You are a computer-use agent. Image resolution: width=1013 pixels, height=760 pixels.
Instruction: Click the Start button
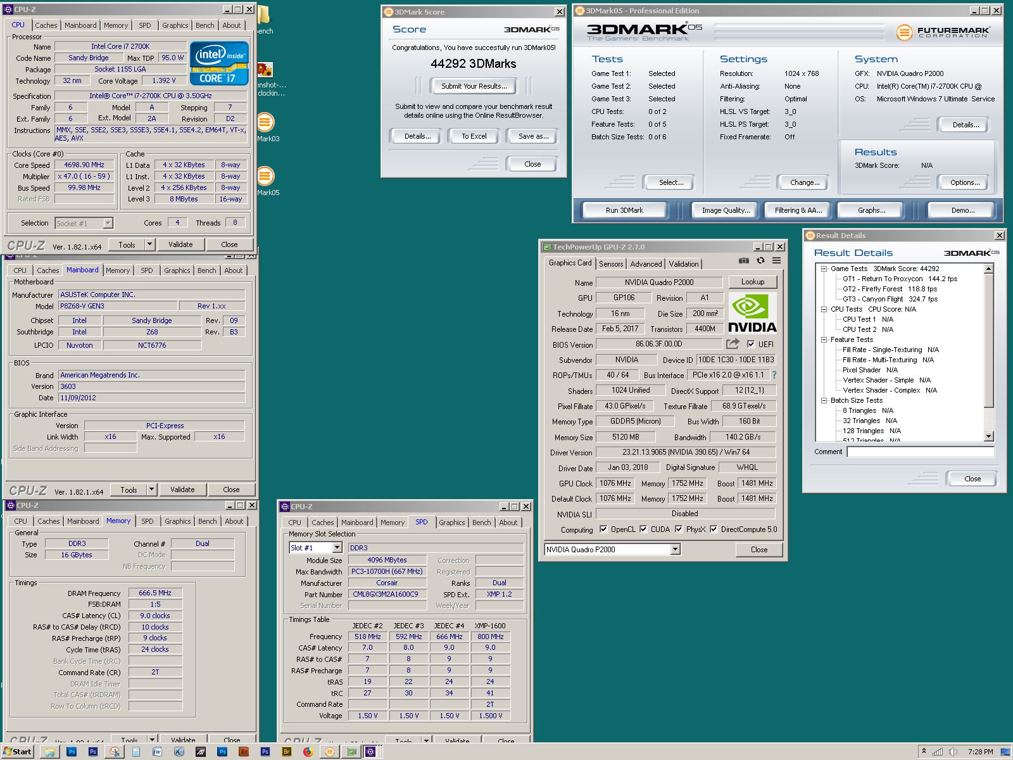pyautogui.click(x=17, y=752)
